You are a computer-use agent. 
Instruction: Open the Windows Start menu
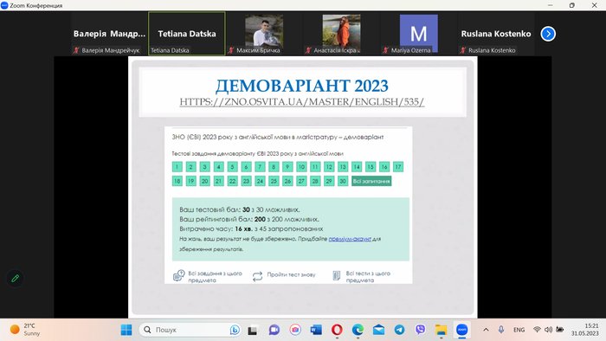point(126,330)
